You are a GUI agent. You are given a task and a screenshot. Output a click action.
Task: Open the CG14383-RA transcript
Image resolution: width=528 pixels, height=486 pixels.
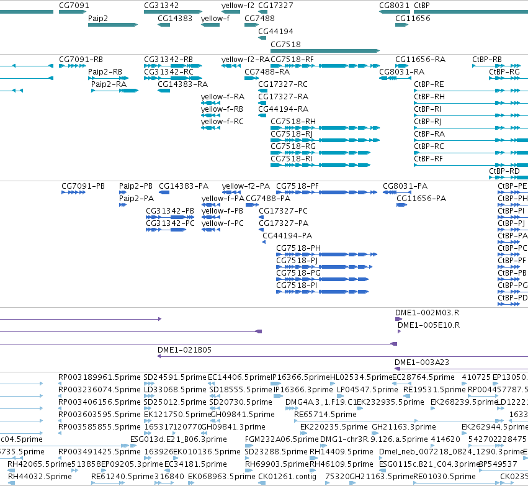pos(183,84)
